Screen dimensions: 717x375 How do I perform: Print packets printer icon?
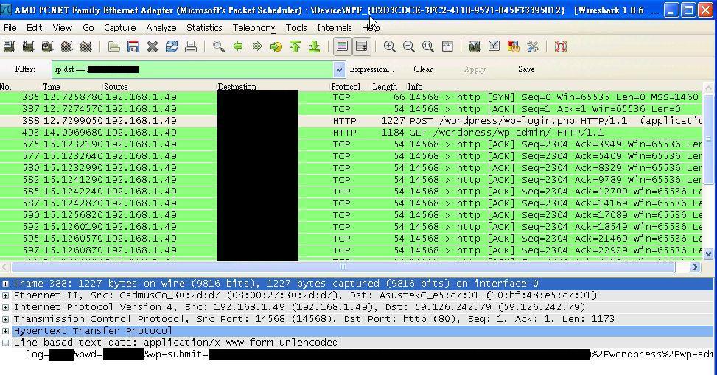[x=191, y=46]
